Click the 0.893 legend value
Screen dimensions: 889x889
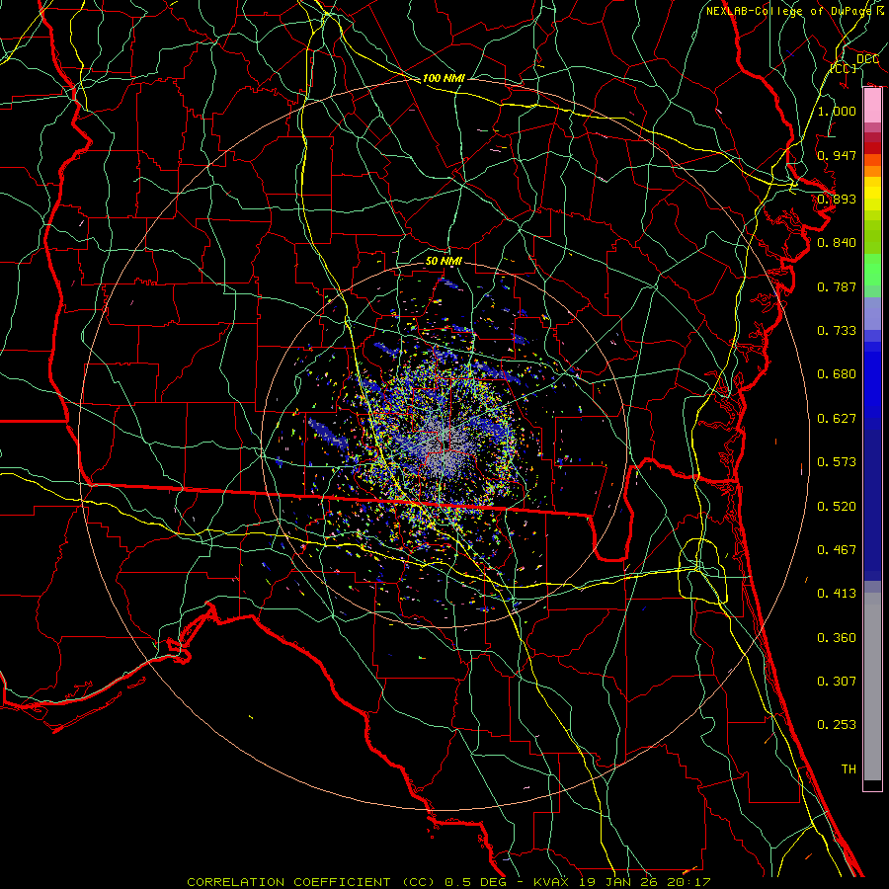tap(837, 199)
